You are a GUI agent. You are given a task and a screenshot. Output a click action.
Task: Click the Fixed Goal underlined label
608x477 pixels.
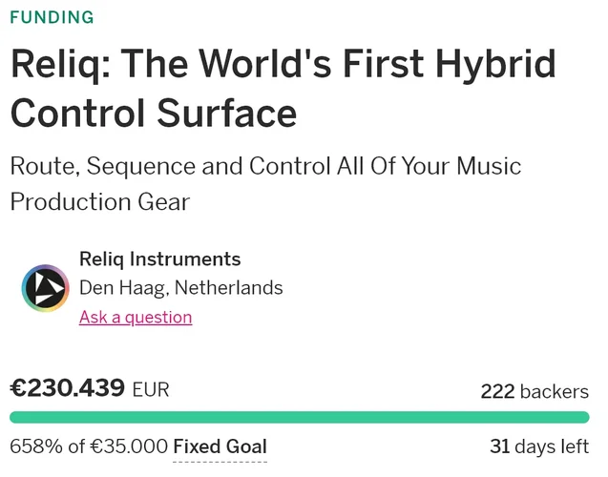(x=220, y=446)
